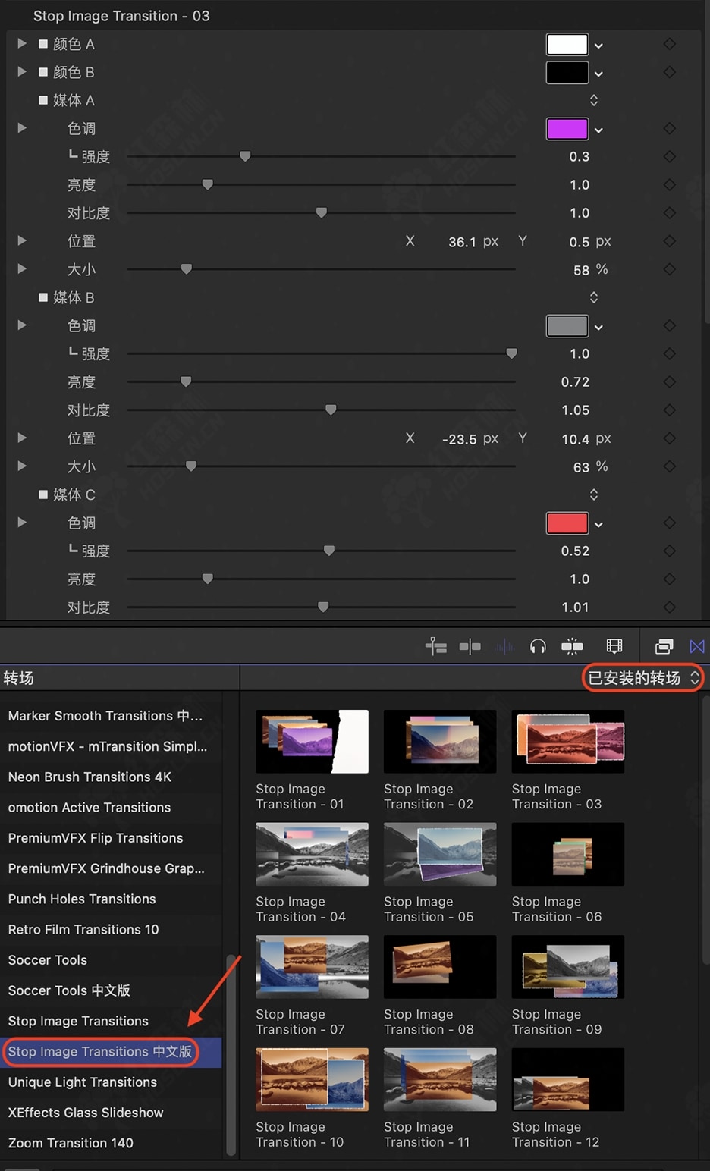Expand the 颜色 A disclosure triangle
Viewport: 710px width, 1171px height.
(x=22, y=44)
